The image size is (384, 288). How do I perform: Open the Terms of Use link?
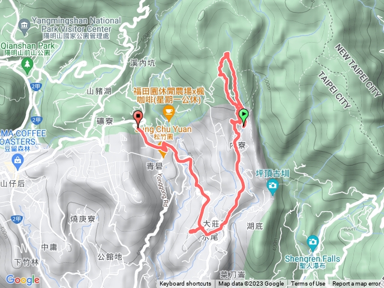point(308,284)
